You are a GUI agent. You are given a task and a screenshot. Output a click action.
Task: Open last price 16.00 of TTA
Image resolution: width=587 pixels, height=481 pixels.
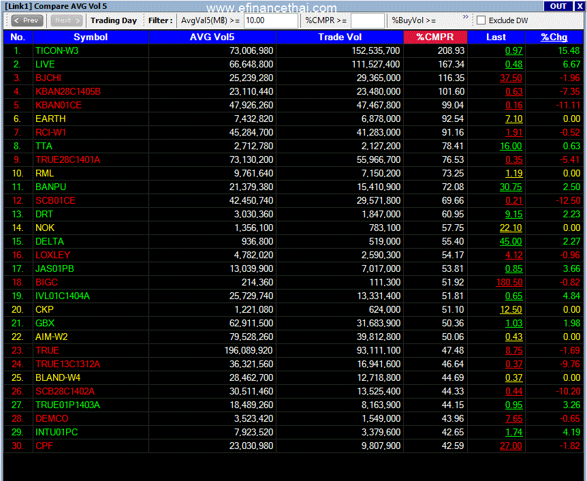pyautogui.click(x=511, y=146)
